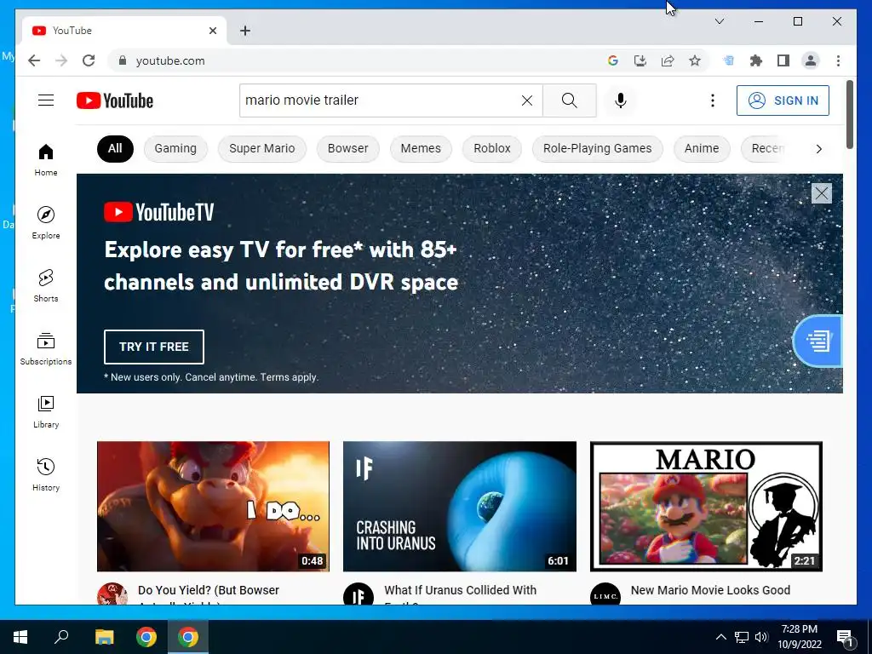Go to Home in the sidebar

46,160
